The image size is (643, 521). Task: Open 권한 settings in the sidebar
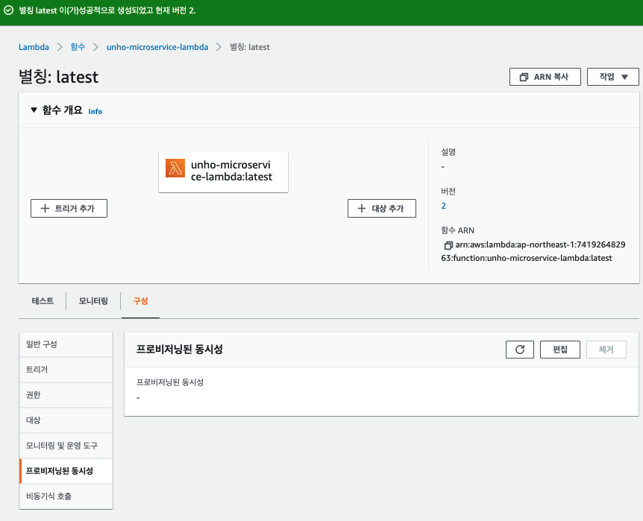(66, 395)
